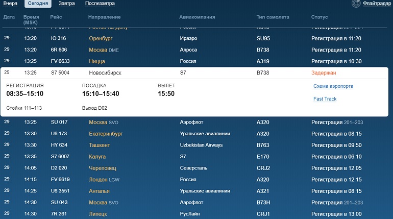Click the Регистрация в 10:30 status
Image resolution: width=393 pixels, height=219 pixels.
coord(336,61)
